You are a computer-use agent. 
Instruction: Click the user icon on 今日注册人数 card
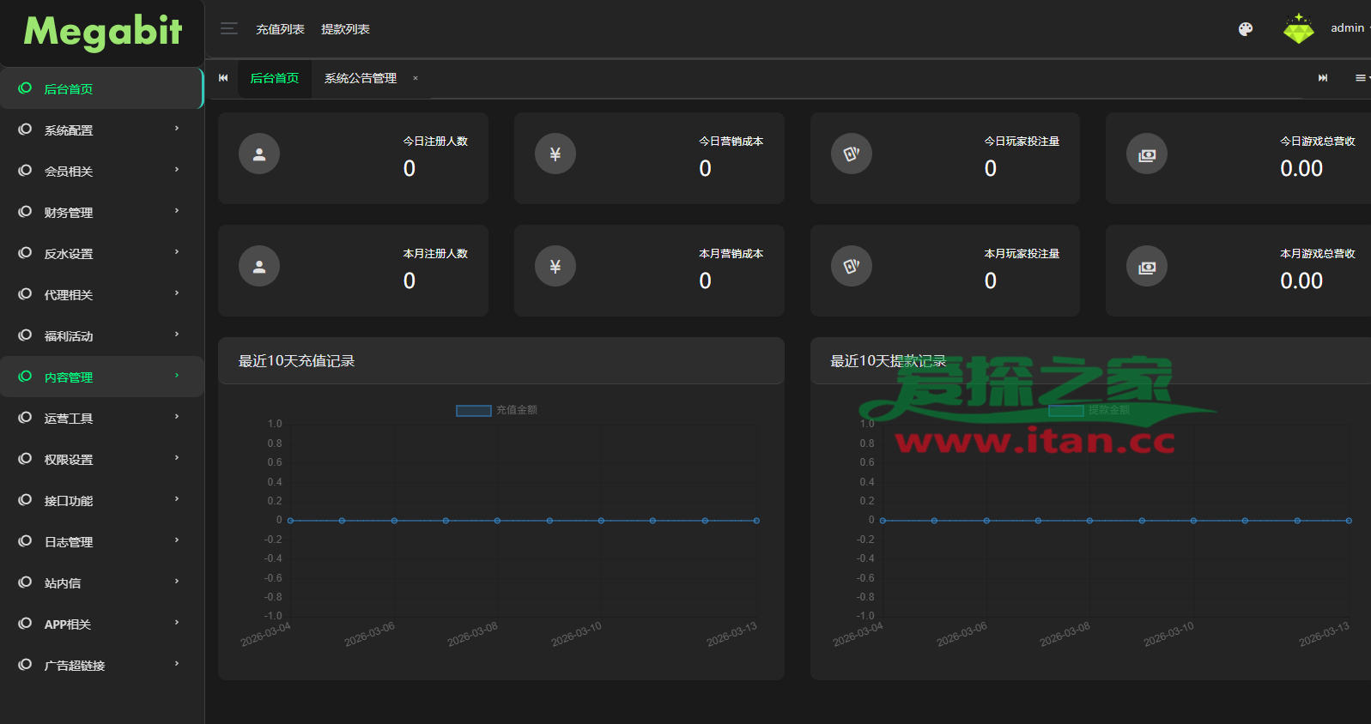coord(259,154)
